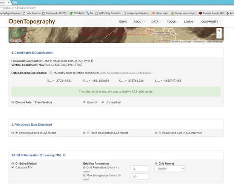Toggle Point cloud data in LAS format
The height and width of the screenshot is (194, 234).
click(17, 133)
